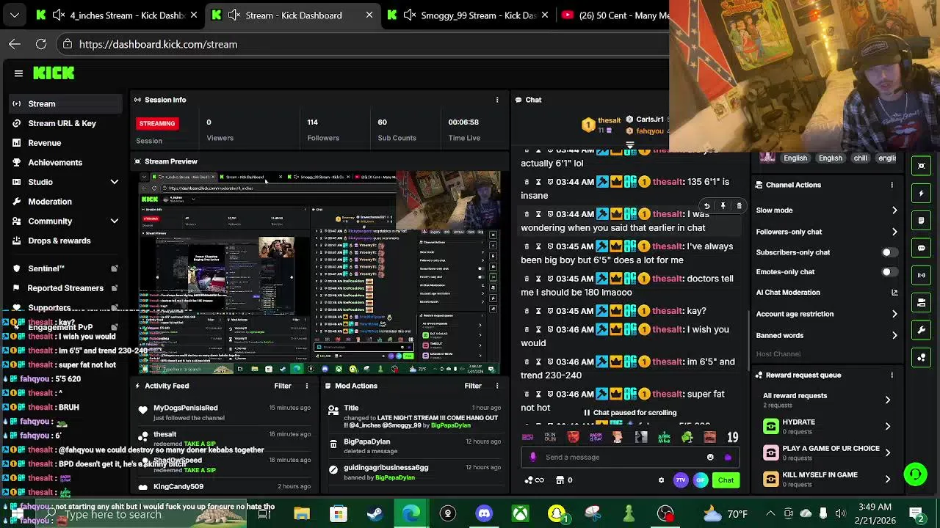Enable Subscribers-only chat toggle
This screenshot has width=940, height=528.
coord(889,252)
